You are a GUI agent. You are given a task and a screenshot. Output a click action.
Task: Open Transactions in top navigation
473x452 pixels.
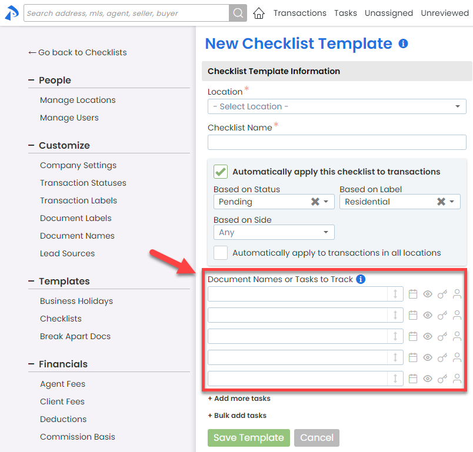click(299, 13)
